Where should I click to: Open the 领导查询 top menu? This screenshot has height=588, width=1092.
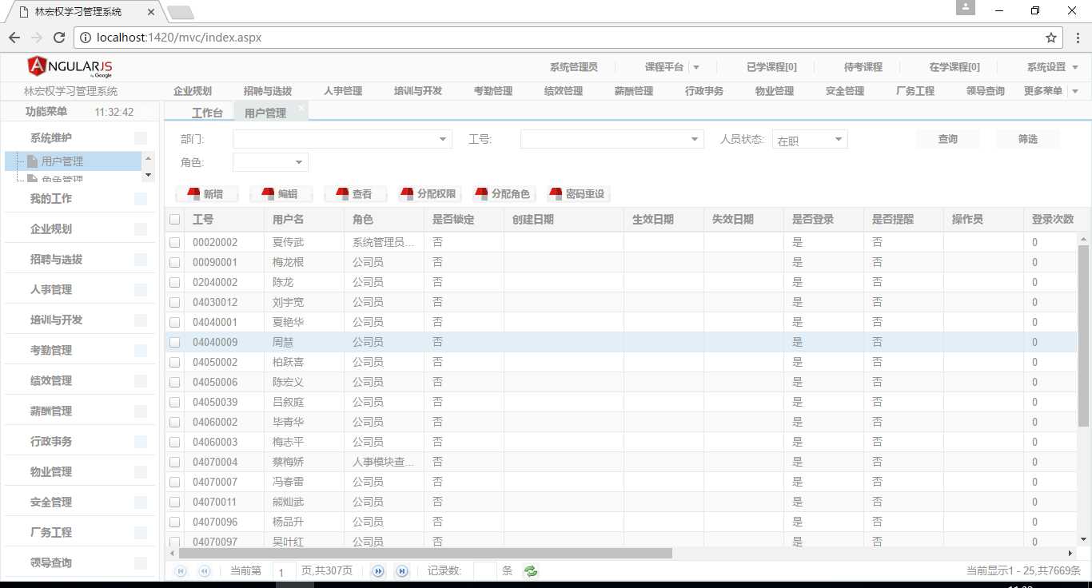click(x=986, y=91)
